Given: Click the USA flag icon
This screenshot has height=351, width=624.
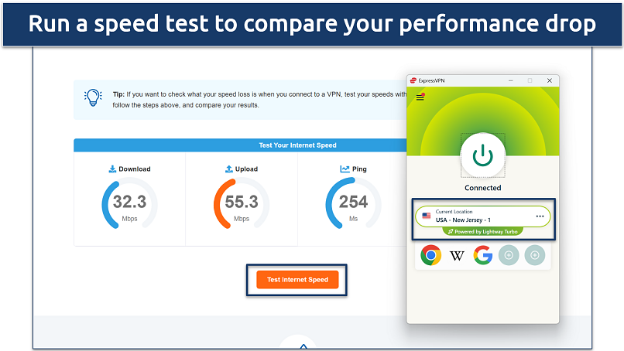Looking at the screenshot, I should 426,216.
